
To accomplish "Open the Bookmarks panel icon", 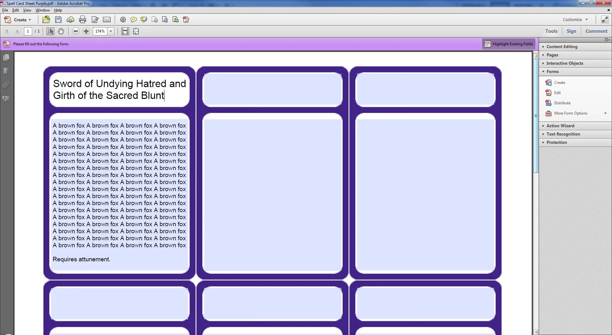I will [6, 71].
